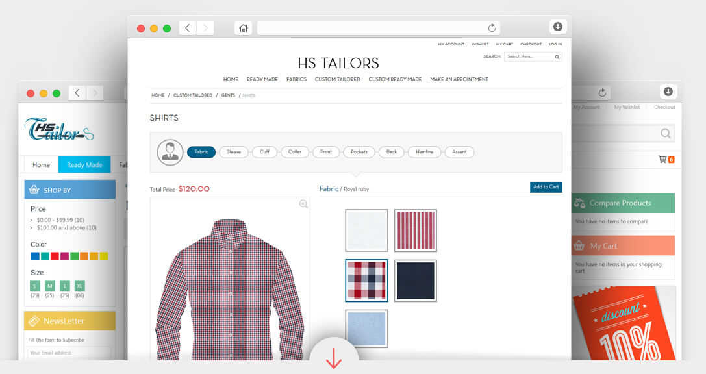The width and height of the screenshot is (706, 374).
Task: Select size XL filter in the left window
Action: [80, 286]
